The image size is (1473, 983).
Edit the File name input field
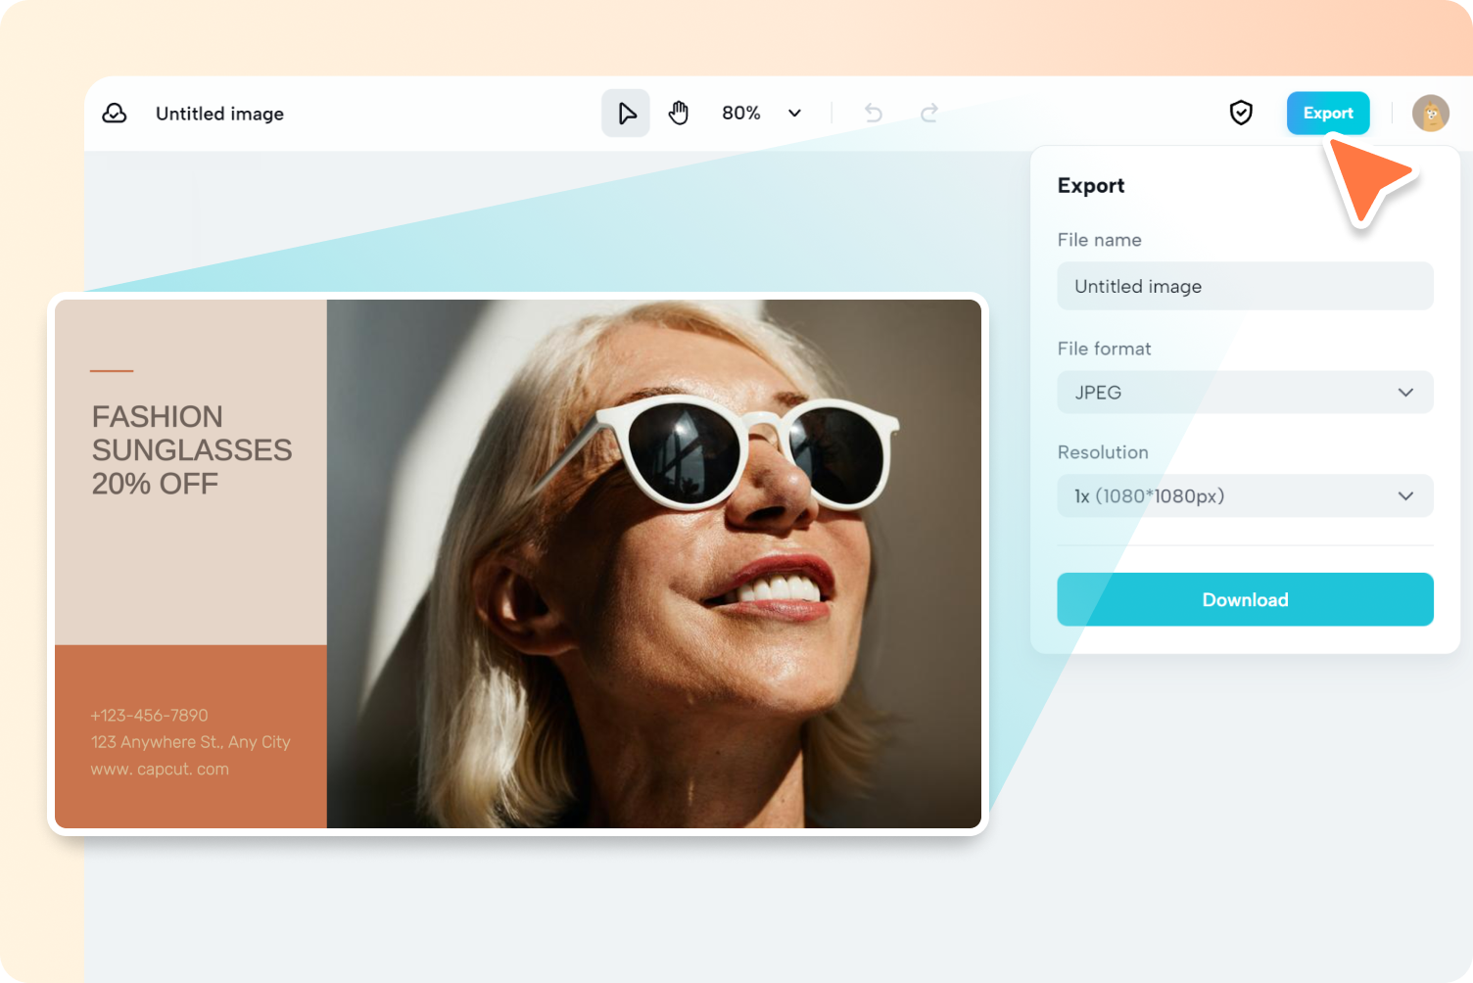[1245, 286]
